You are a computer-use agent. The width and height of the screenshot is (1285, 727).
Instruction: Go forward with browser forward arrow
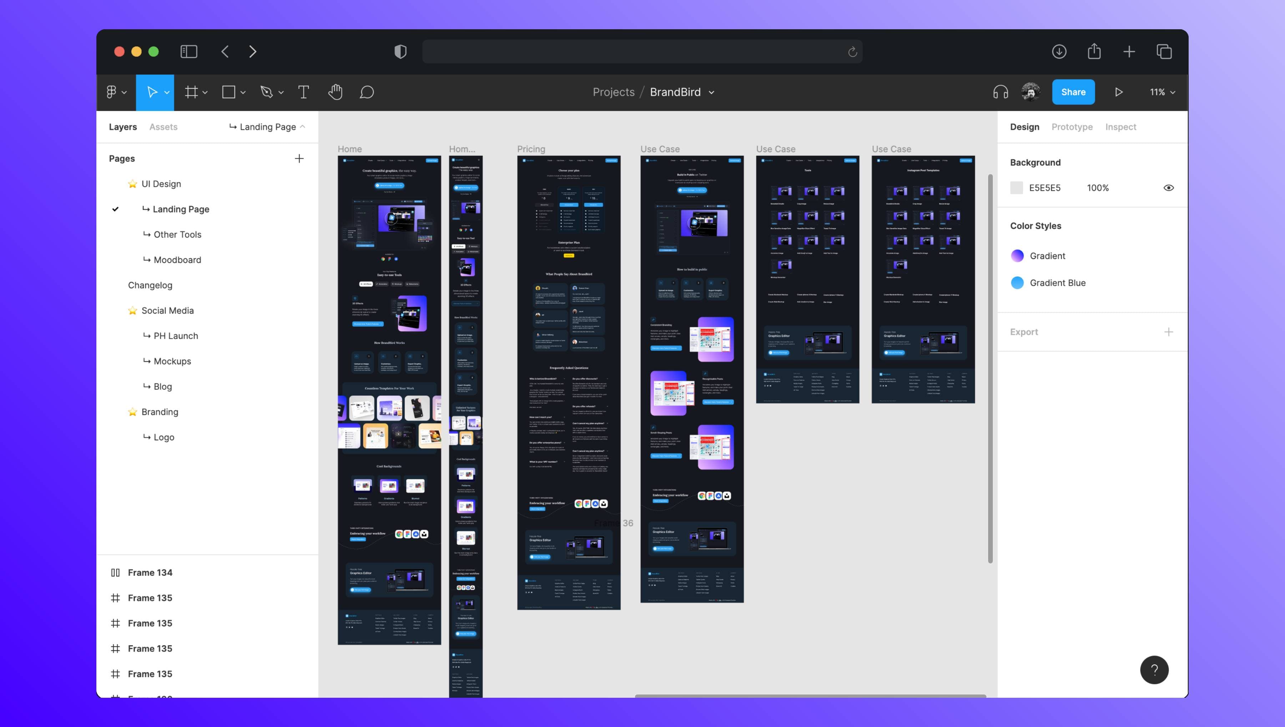(253, 51)
